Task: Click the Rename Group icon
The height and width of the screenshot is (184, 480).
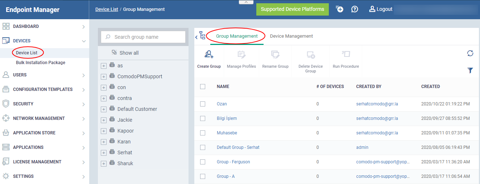Action: click(x=276, y=55)
